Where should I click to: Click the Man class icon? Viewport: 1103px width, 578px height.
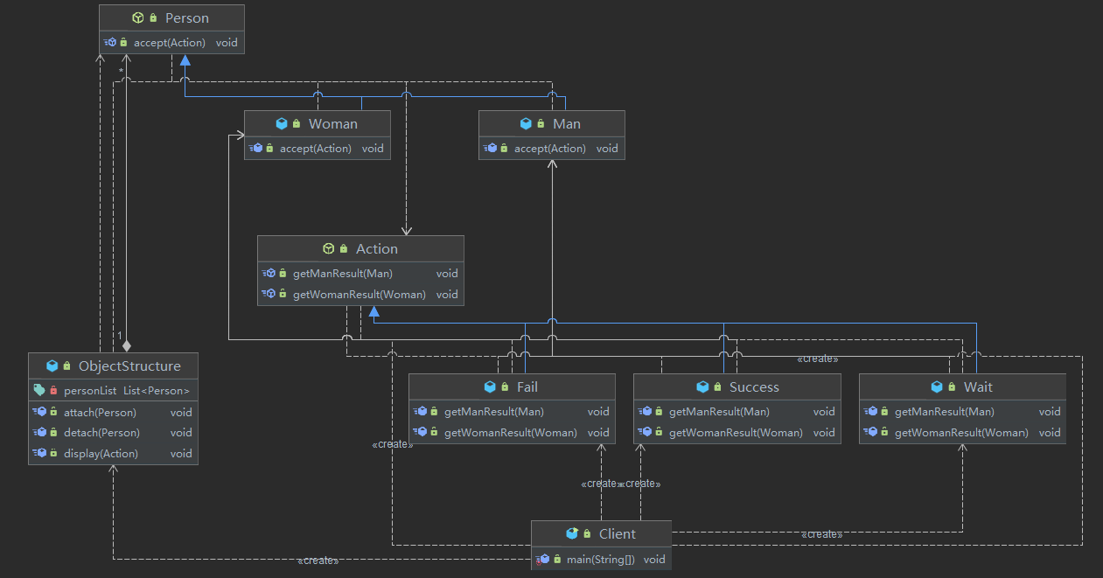coord(526,124)
